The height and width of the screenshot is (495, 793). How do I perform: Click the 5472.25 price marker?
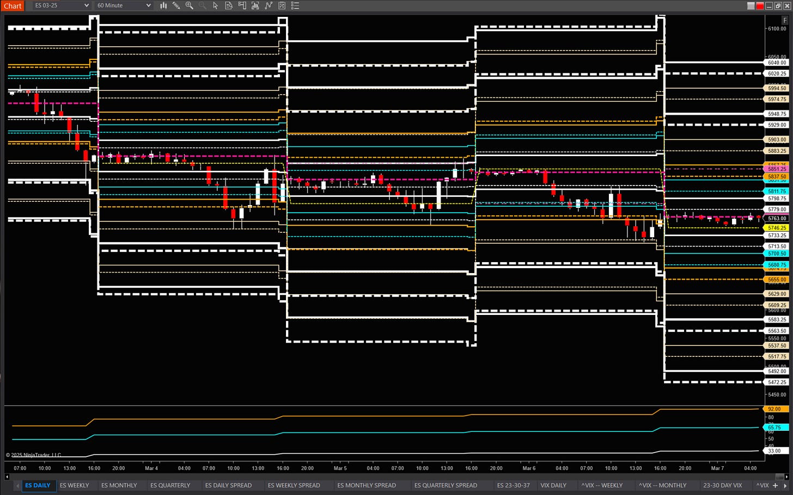click(x=777, y=382)
